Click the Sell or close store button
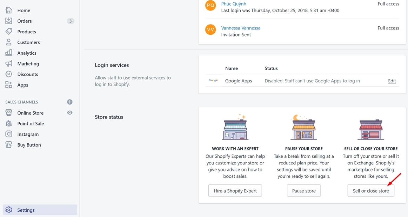The width and height of the screenshot is (408, 217). pos(371,191)
